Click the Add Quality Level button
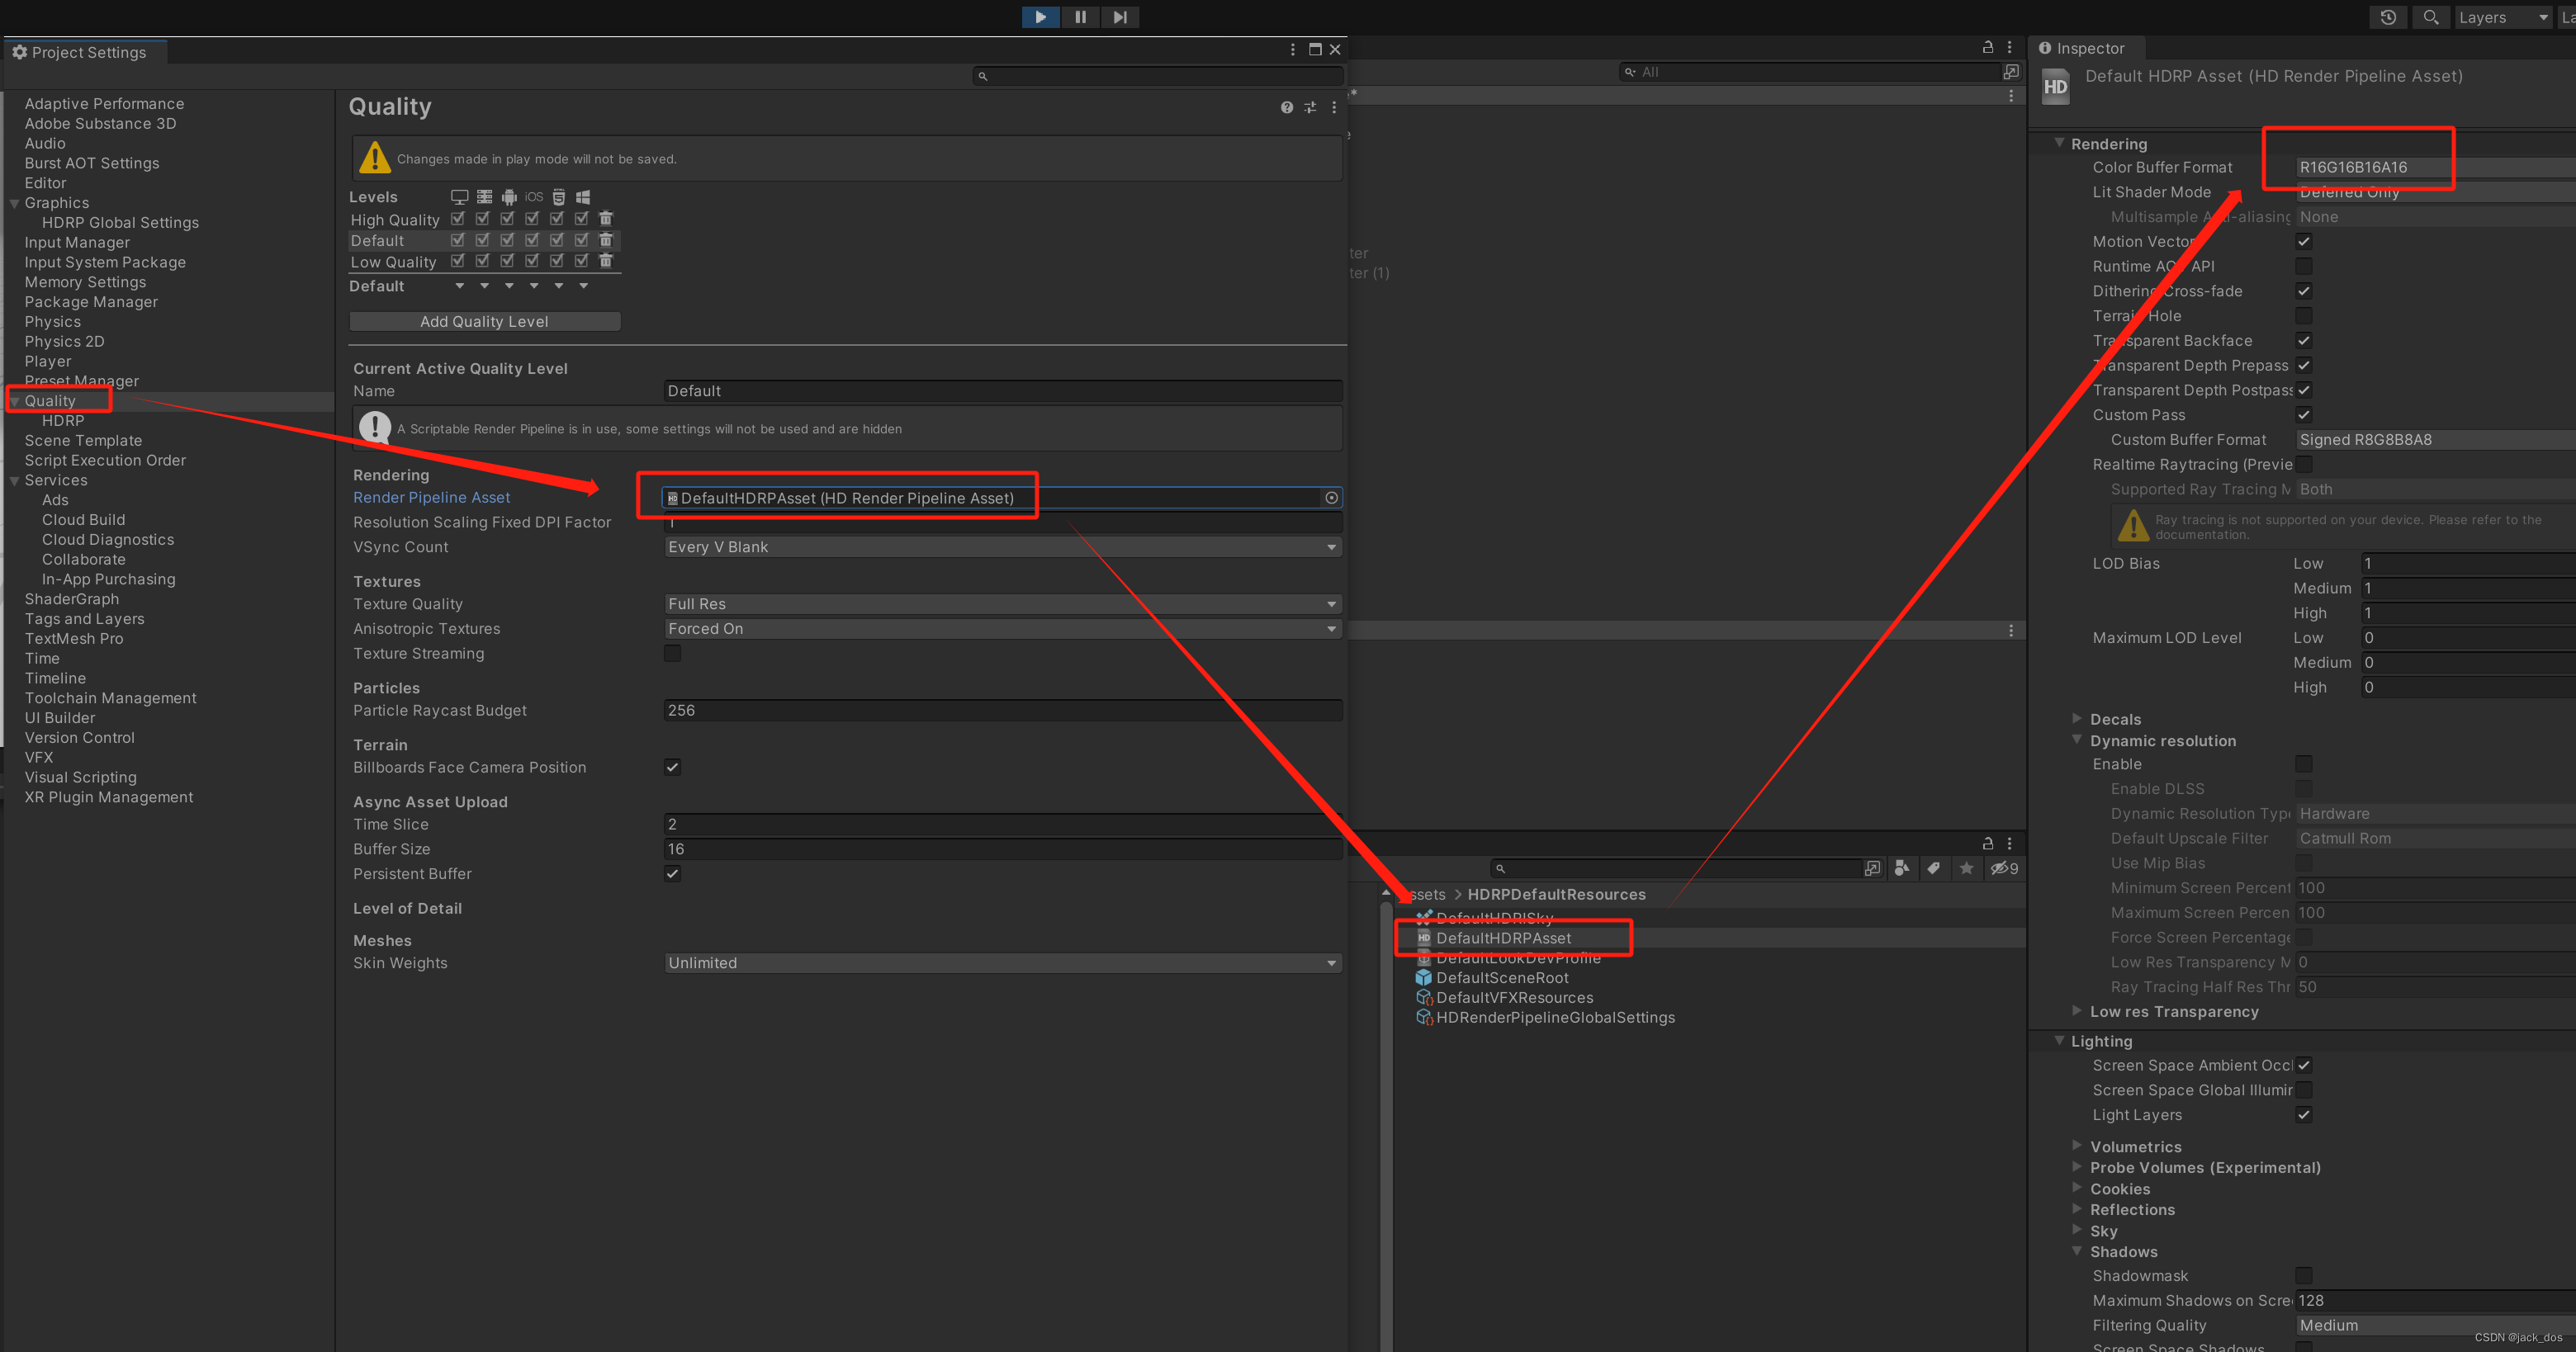This screenshot has height=1352, width=2576. point(484,321)
